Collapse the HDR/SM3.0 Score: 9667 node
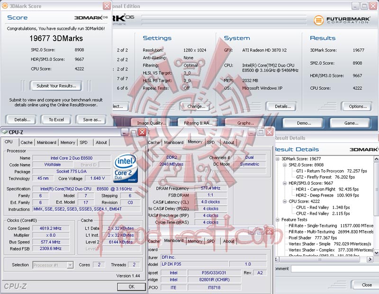379x294 pixels. coord(285,183)
